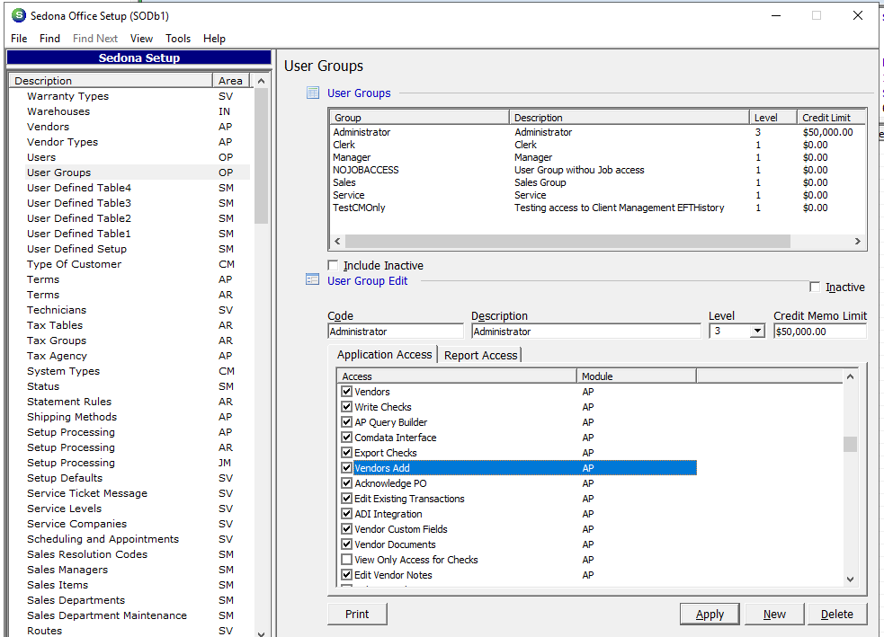The image size is (884, 637).
Task: Click the Code input field
Action: pyautogui.click(x=395, y=332)
